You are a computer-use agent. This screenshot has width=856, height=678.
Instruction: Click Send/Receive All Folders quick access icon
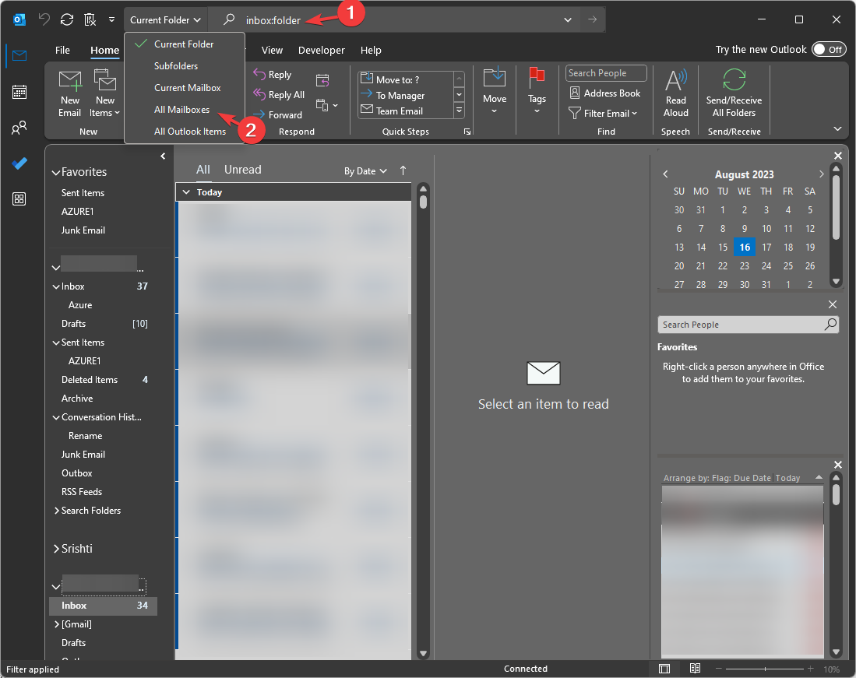click(67, 19)
